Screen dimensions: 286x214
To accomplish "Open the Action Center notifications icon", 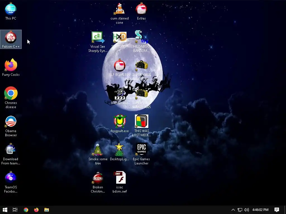I will (277, 210).
